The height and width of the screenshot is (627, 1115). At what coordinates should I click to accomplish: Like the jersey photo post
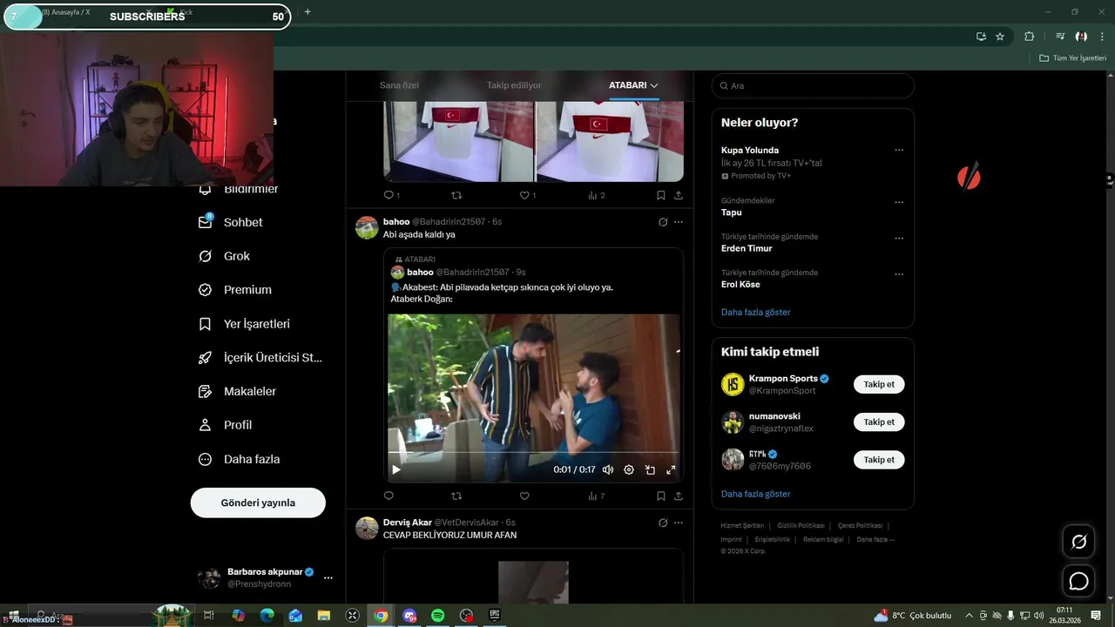527,195
